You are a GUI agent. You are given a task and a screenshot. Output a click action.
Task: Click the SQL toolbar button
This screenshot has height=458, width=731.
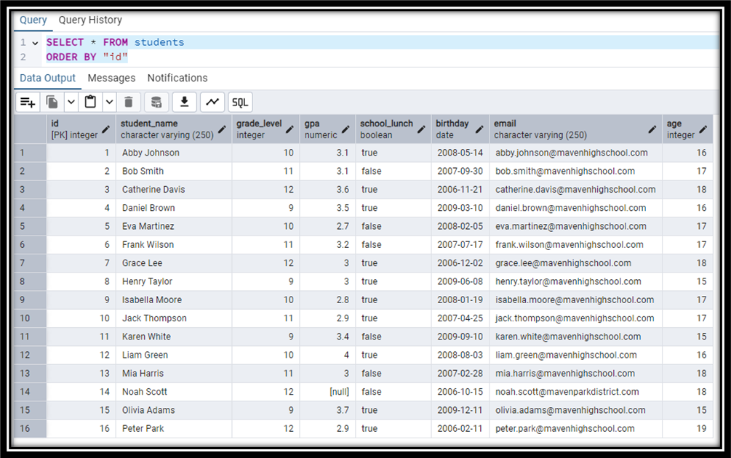240,102
